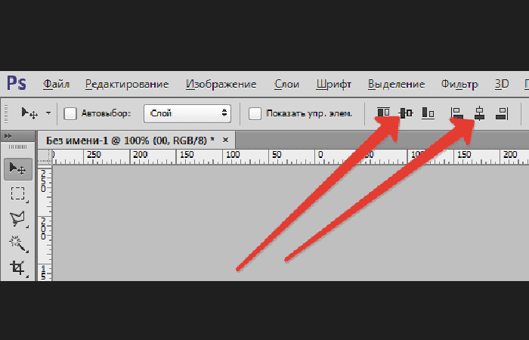Align left edges of layers
The image size is (529, 340).
pyautogui.click(x=456, y=113)
